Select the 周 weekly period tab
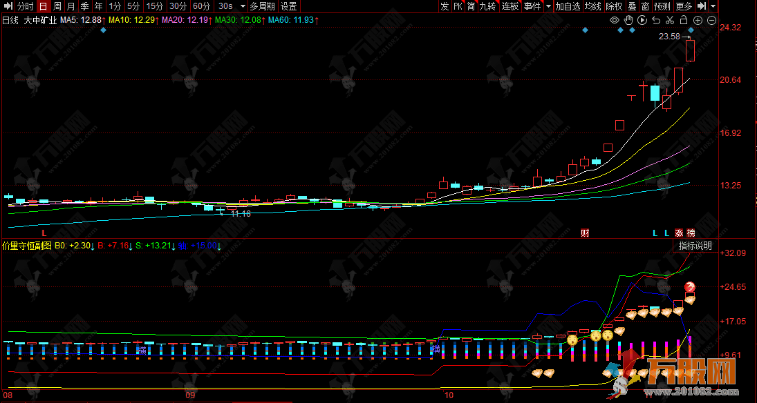757x403 pixels. click(x=57, y=6)
